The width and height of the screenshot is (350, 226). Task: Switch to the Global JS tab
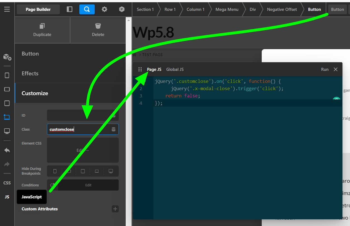175,69
